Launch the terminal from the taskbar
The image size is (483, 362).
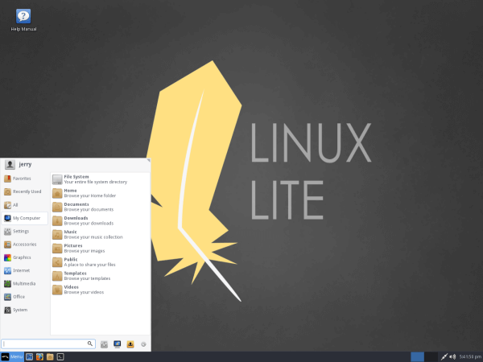tap(60, 356)
